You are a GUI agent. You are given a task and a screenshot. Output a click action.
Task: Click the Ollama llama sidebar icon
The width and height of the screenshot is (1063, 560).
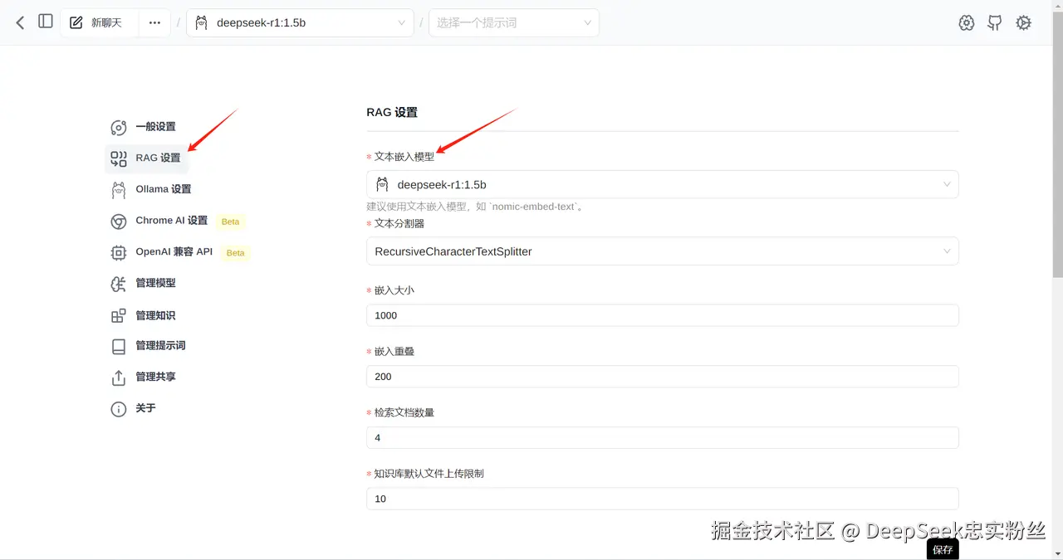[x=119, y=190]
